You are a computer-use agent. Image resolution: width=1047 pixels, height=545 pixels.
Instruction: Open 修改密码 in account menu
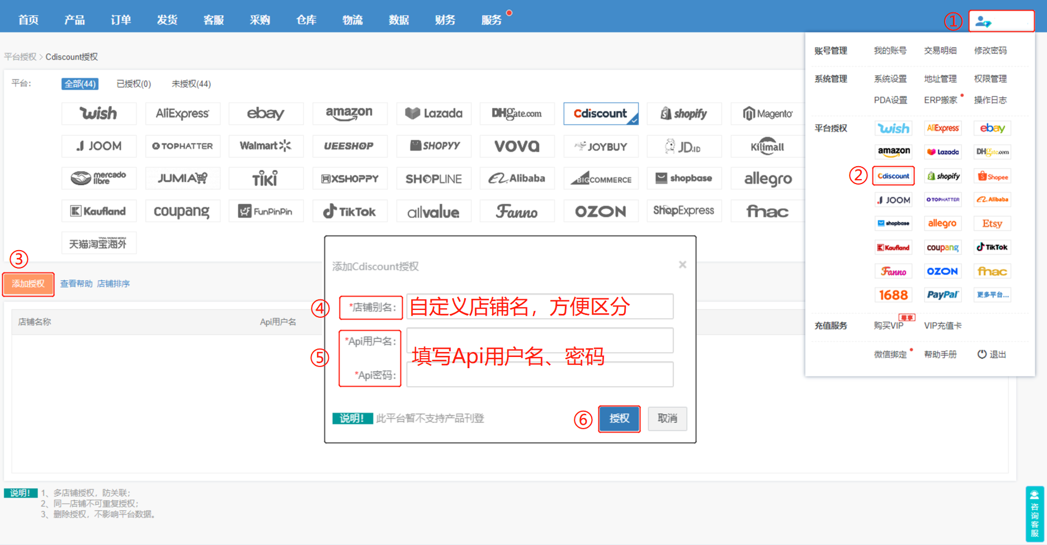coord(991,50)
